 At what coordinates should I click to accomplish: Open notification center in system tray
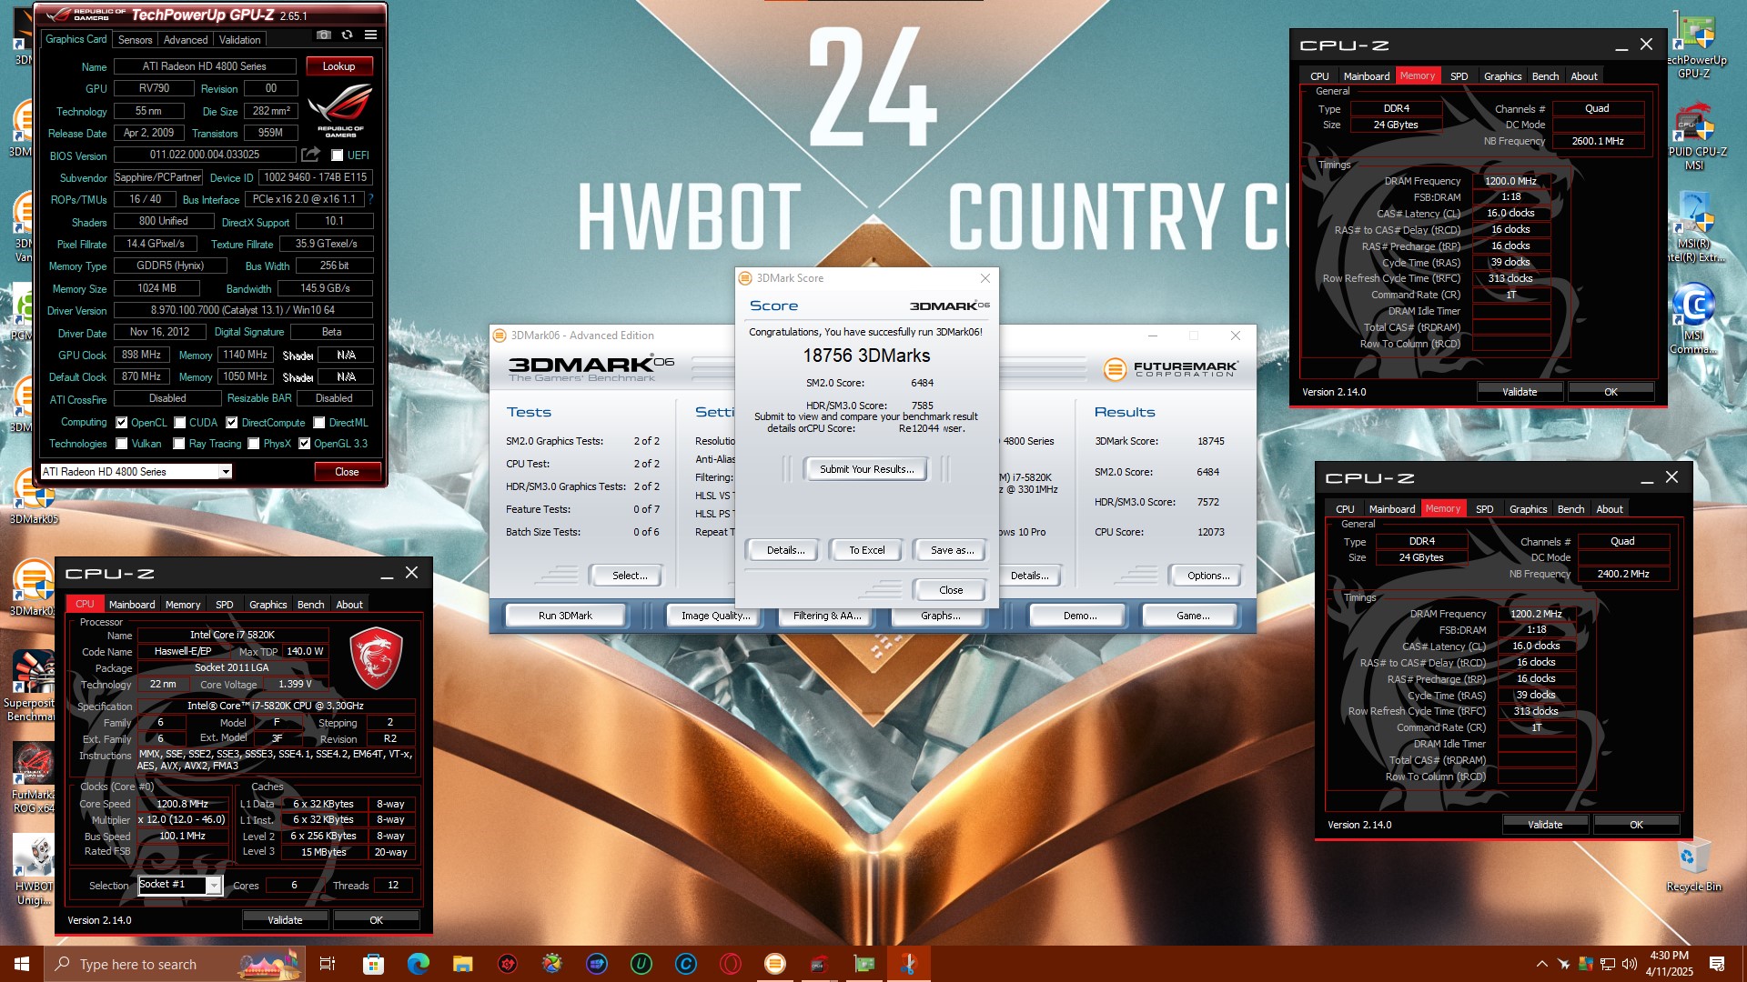[1717, 964]
